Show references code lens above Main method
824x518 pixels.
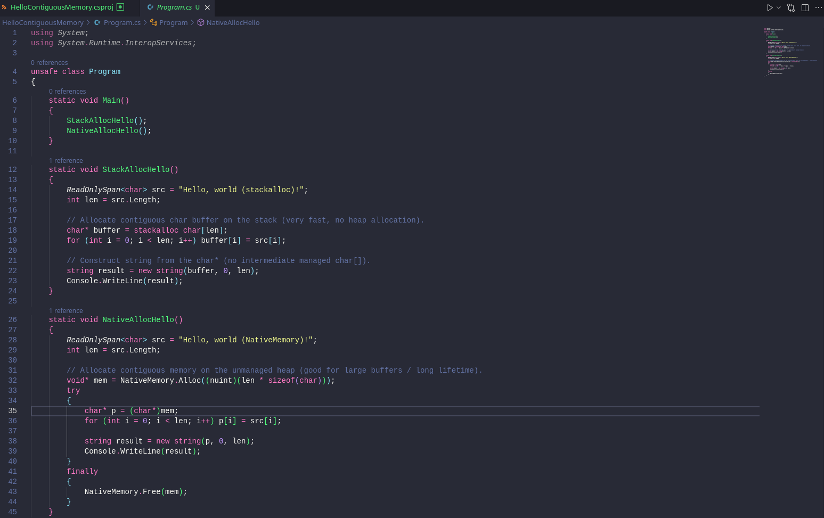click(68, 92)
